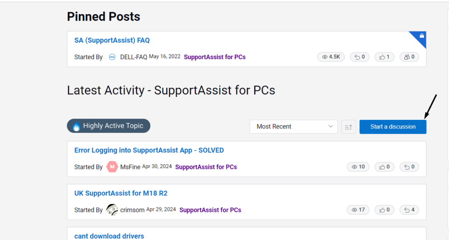
Task: Open the Most Recent sort dropdown
Action: (x=293, y=126)
